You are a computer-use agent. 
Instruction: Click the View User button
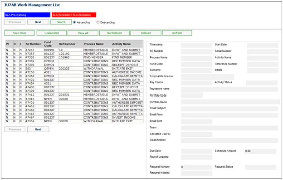(x=20, y=33)
